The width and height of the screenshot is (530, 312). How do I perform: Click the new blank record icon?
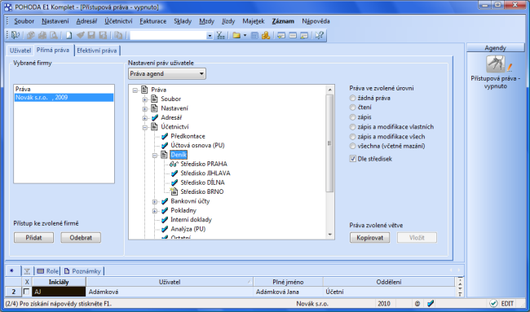69,35
